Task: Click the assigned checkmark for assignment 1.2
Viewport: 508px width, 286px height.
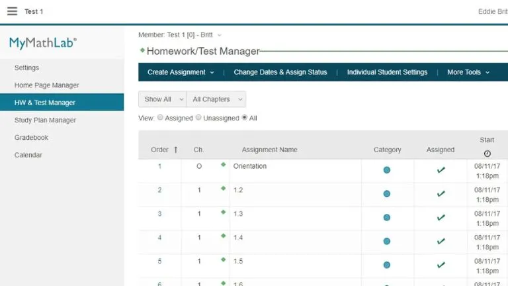Action: 441,194
